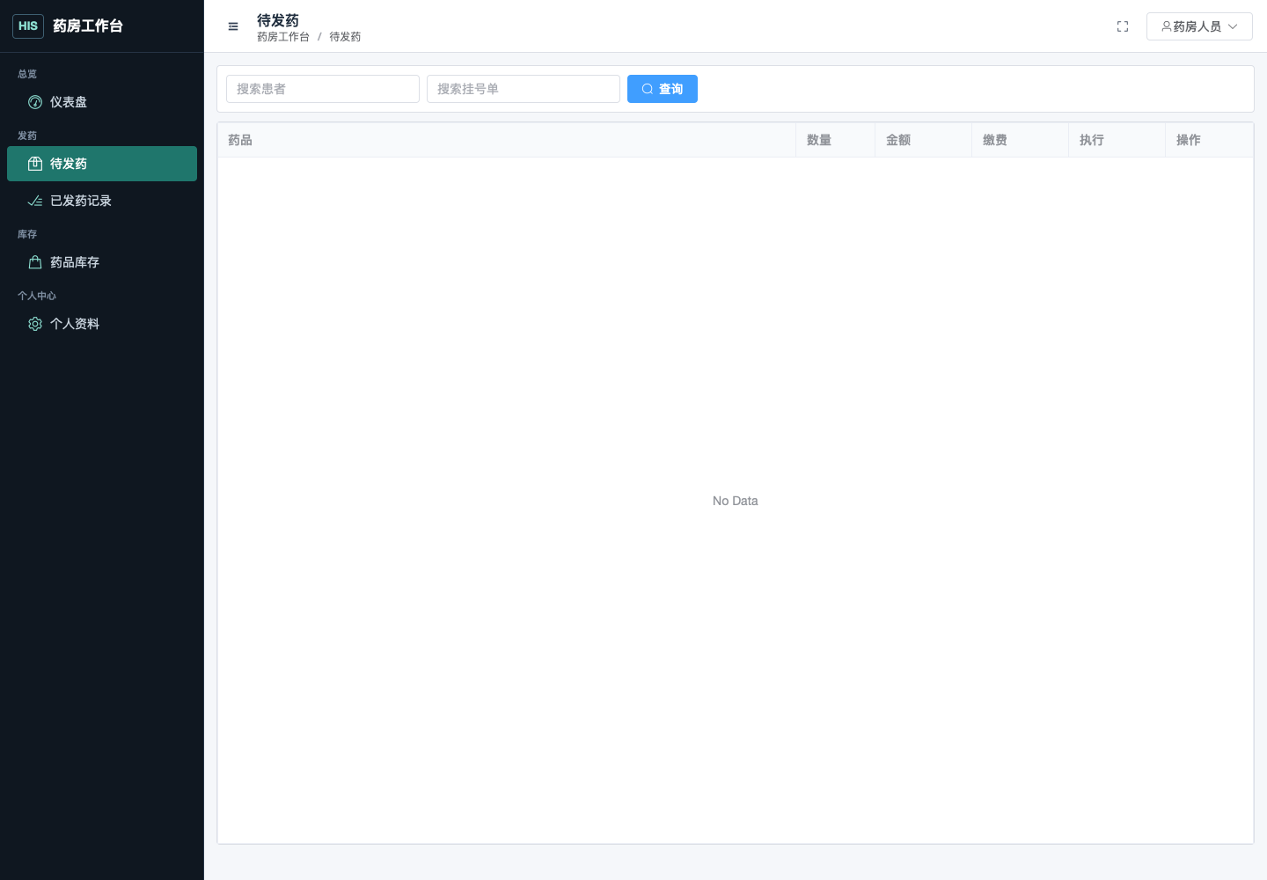
Task: Click the 待发药 package icon
Action: [x=35, y=164]
